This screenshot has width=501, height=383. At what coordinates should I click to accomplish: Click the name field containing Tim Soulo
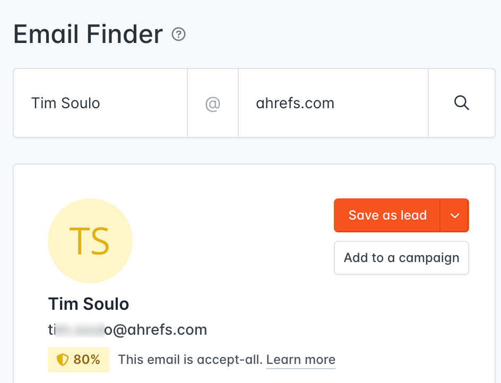coord(100,103)
